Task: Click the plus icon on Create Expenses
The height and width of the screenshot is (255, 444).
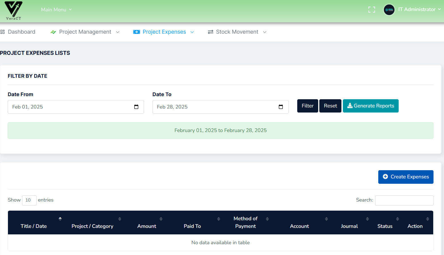Action: coord(385,176)
